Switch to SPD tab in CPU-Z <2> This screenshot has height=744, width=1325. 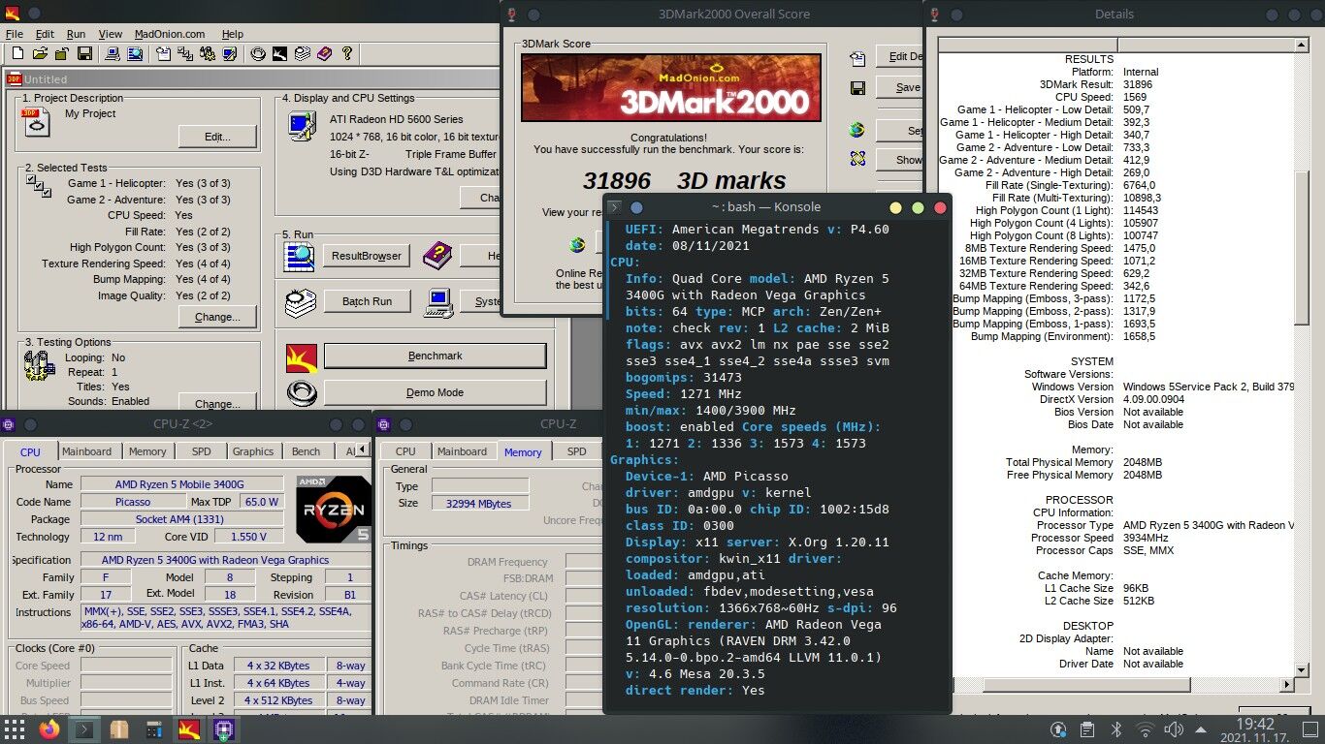[201, 451]
